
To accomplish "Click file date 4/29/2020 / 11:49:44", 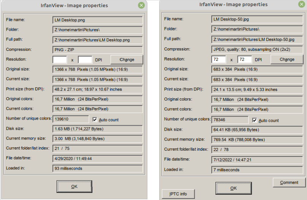I will [x=98, y=159].
